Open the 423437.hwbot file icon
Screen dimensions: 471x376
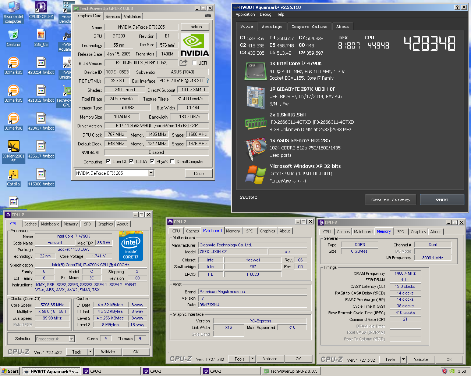pyautogui.click(x=41, y=122)
